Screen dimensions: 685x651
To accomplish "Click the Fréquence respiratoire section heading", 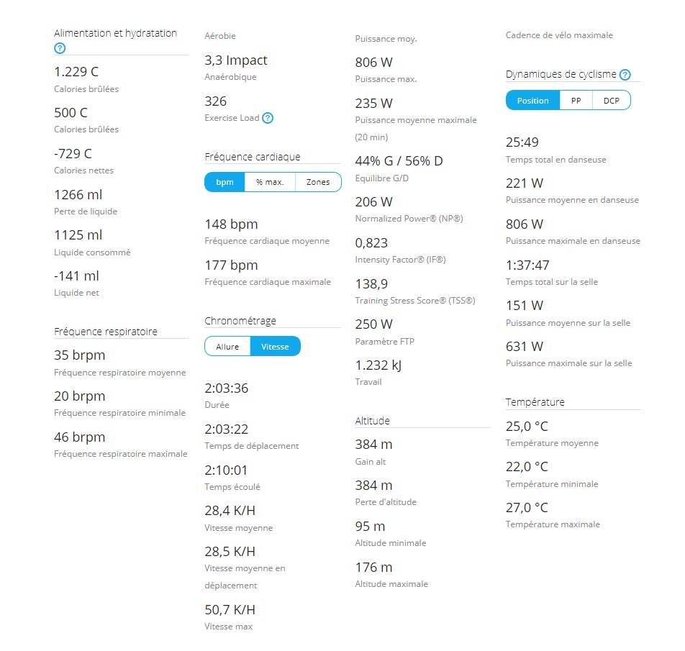I will click(106, 332).
